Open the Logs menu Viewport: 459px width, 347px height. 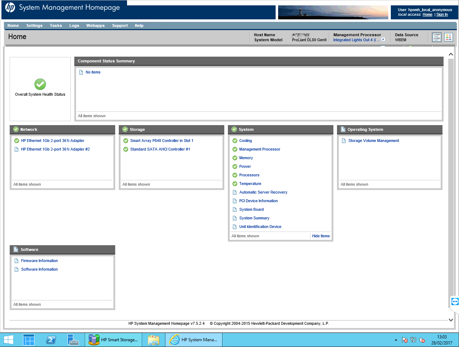74,25
